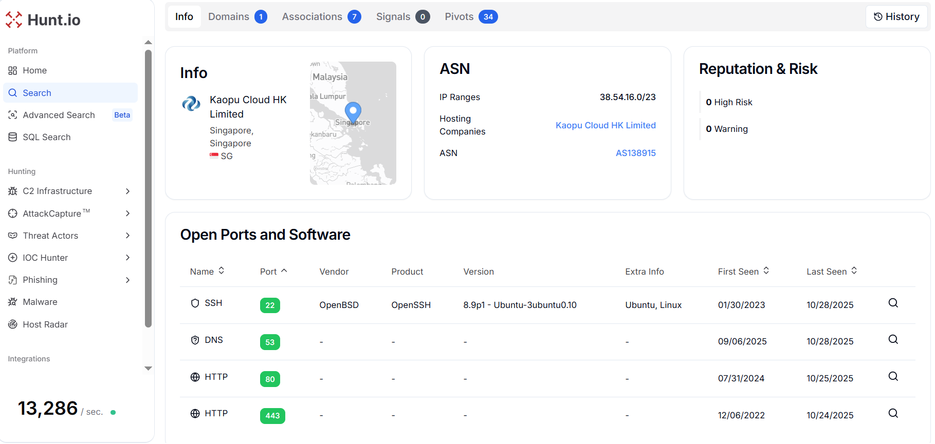Click the Hunt.io logo icon
The width and height of the screenshot is (935, 444).
pos(14,20)
